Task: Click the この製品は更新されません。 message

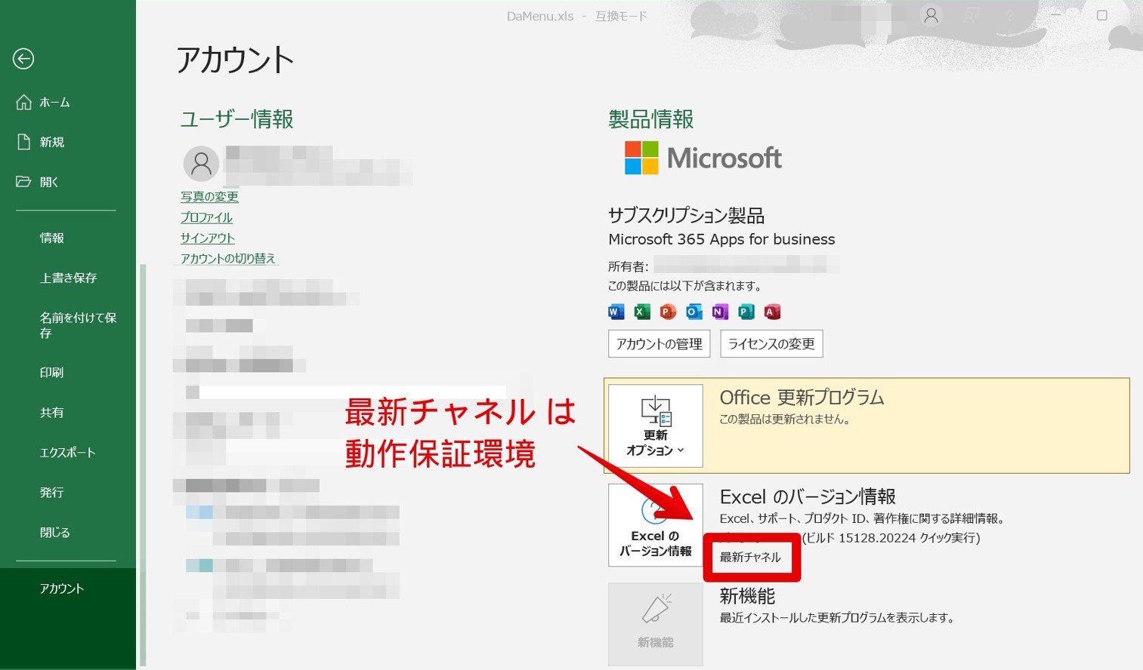Action: tap(785, 420)
